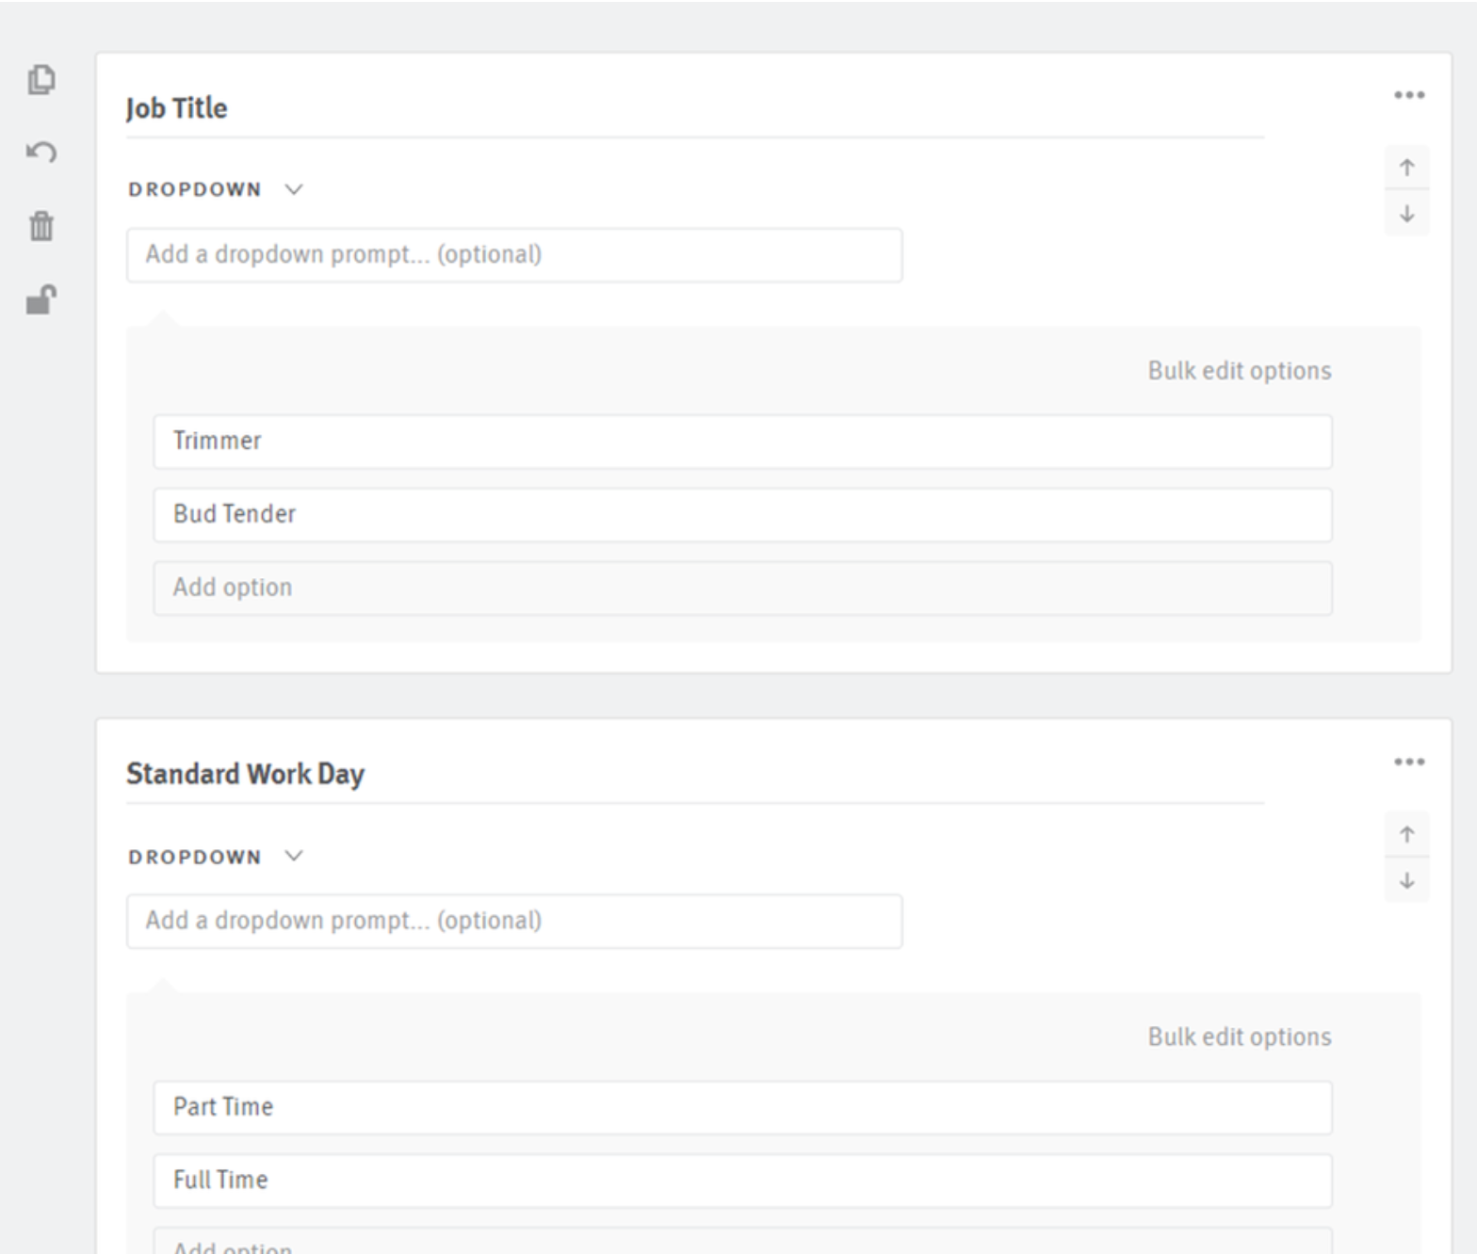Image resolution: width=1477 pixels, height=1254 pixels.
Task: Move Job Title field down
Action: point(1407,215)
